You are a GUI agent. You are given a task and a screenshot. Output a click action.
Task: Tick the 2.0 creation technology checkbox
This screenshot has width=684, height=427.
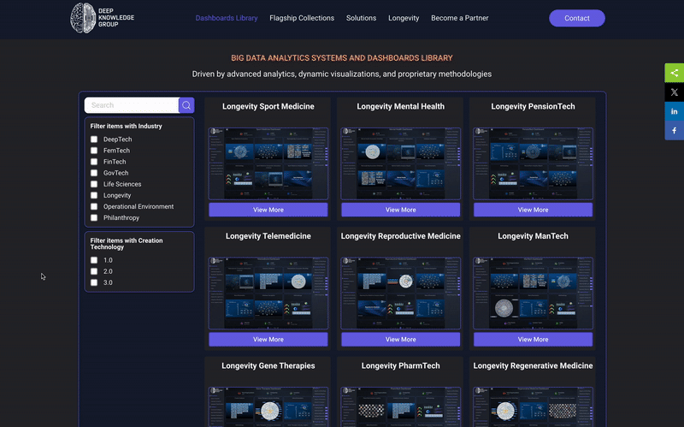(94, 271)
